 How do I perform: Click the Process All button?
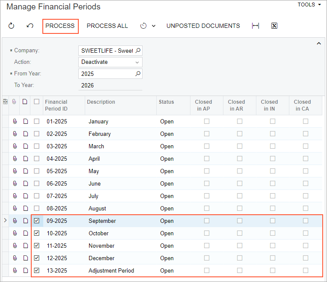107,26
